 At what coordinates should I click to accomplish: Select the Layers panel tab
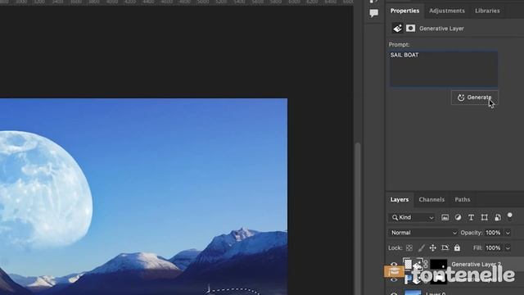coord(400,199)
